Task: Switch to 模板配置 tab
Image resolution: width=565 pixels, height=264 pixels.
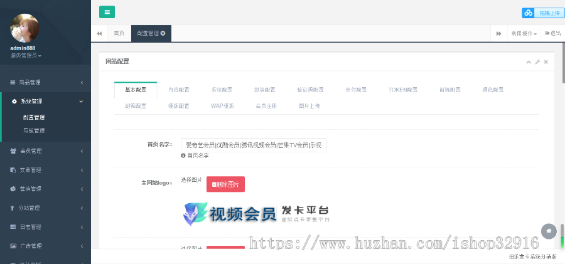Action: point(179,106)
